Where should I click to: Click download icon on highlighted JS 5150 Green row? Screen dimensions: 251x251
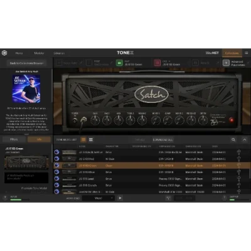pyautogui.click(x=56, y=165)
